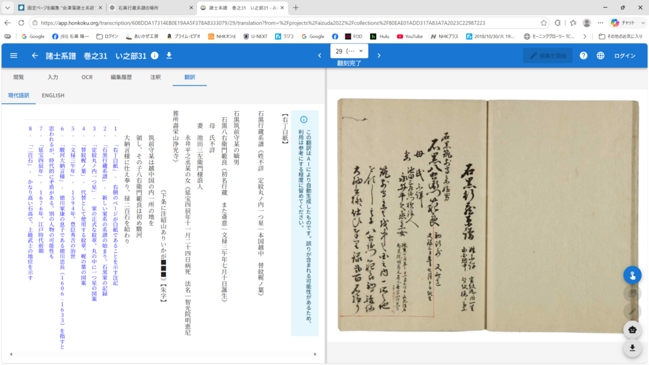649x365 pixels.
Task: Download document via header download icon
Action: pyautogui.click(x=169, y=56)
